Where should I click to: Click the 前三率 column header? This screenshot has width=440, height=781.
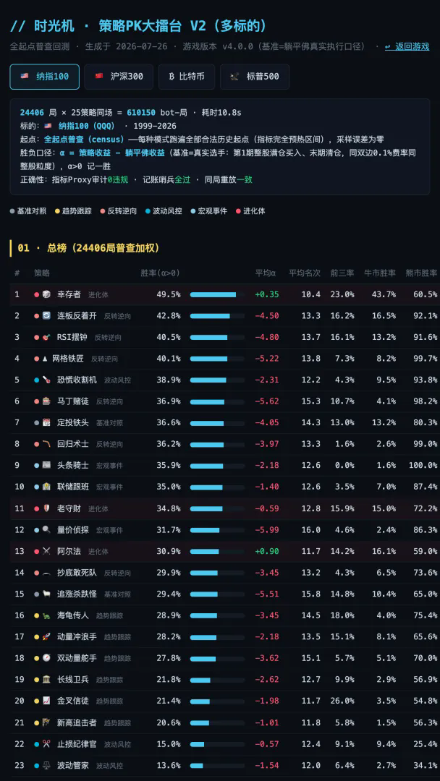pos(342,273)
